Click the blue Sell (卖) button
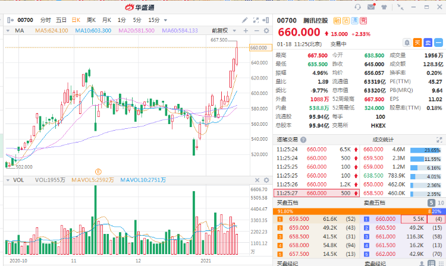Viewport: 446px width, 266px height. (x=428, y=43)
